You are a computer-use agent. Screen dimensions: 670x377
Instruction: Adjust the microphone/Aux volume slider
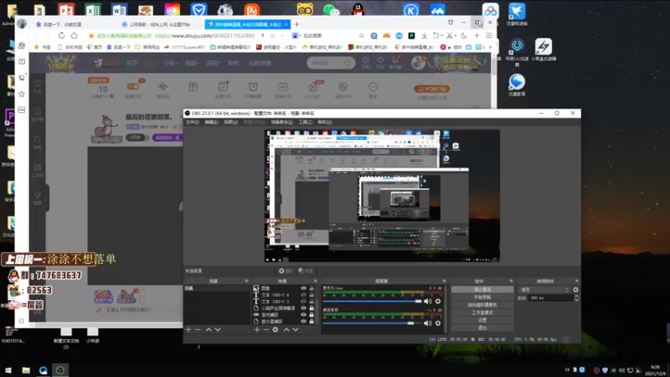point(373,302)
